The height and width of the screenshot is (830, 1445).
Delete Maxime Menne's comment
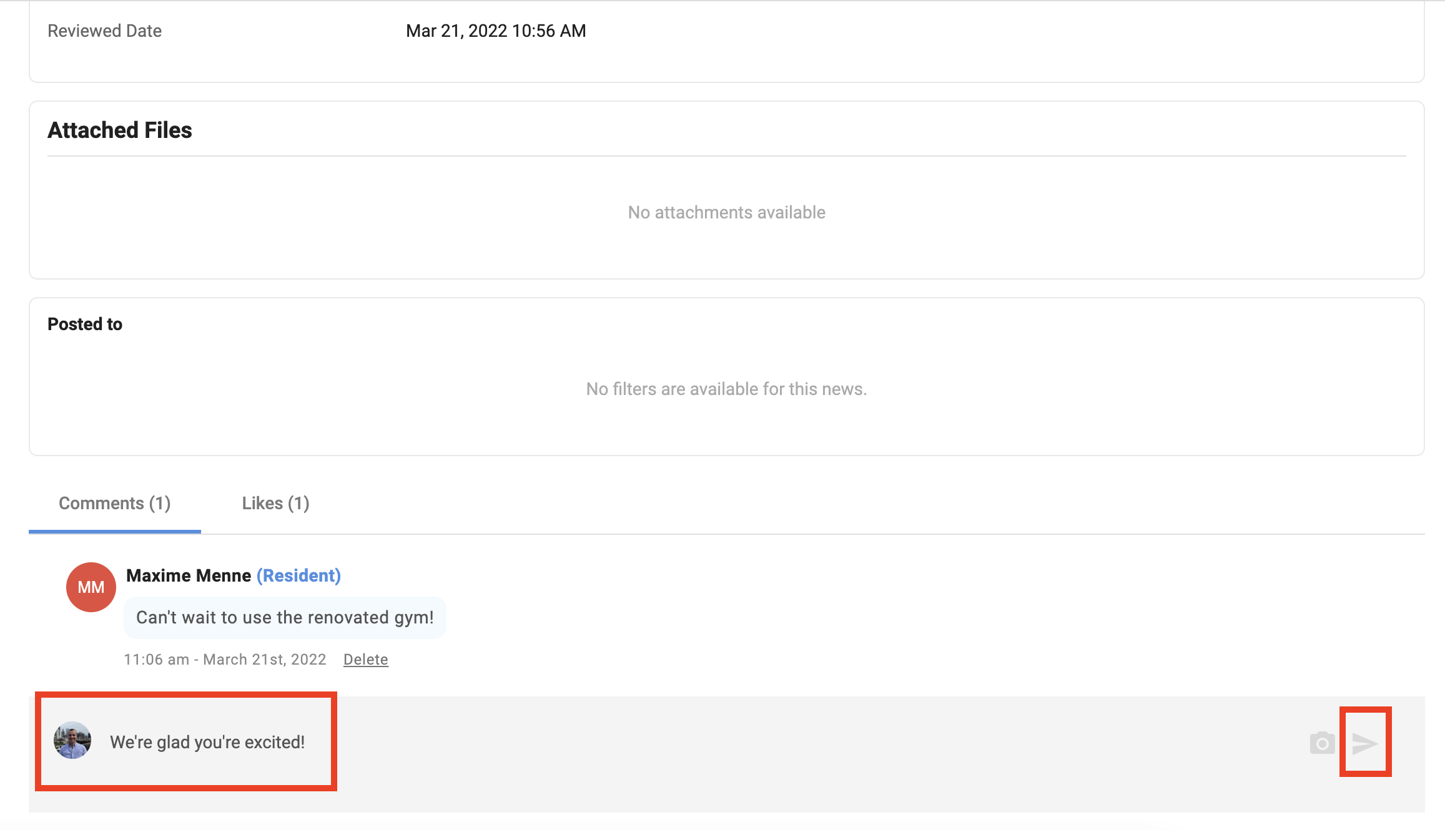[365, 660]
